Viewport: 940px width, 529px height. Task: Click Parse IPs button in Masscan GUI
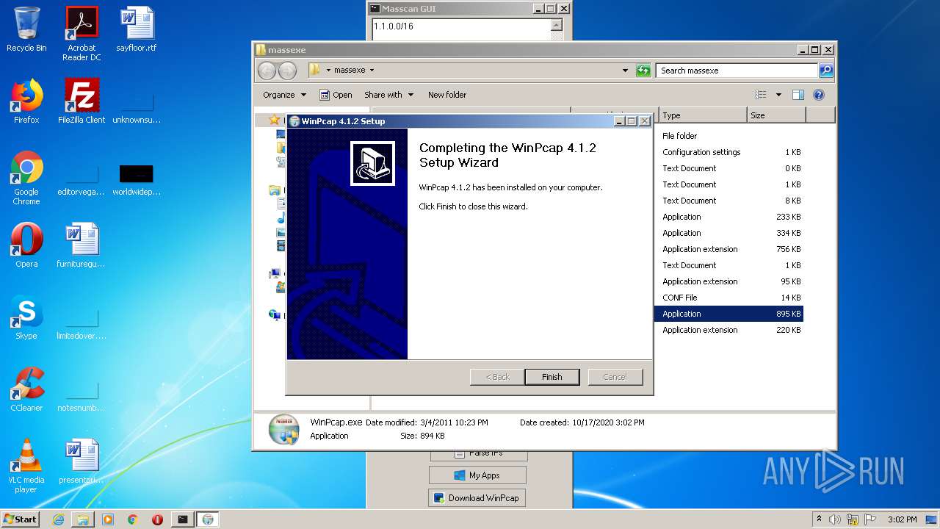[479, 455]
